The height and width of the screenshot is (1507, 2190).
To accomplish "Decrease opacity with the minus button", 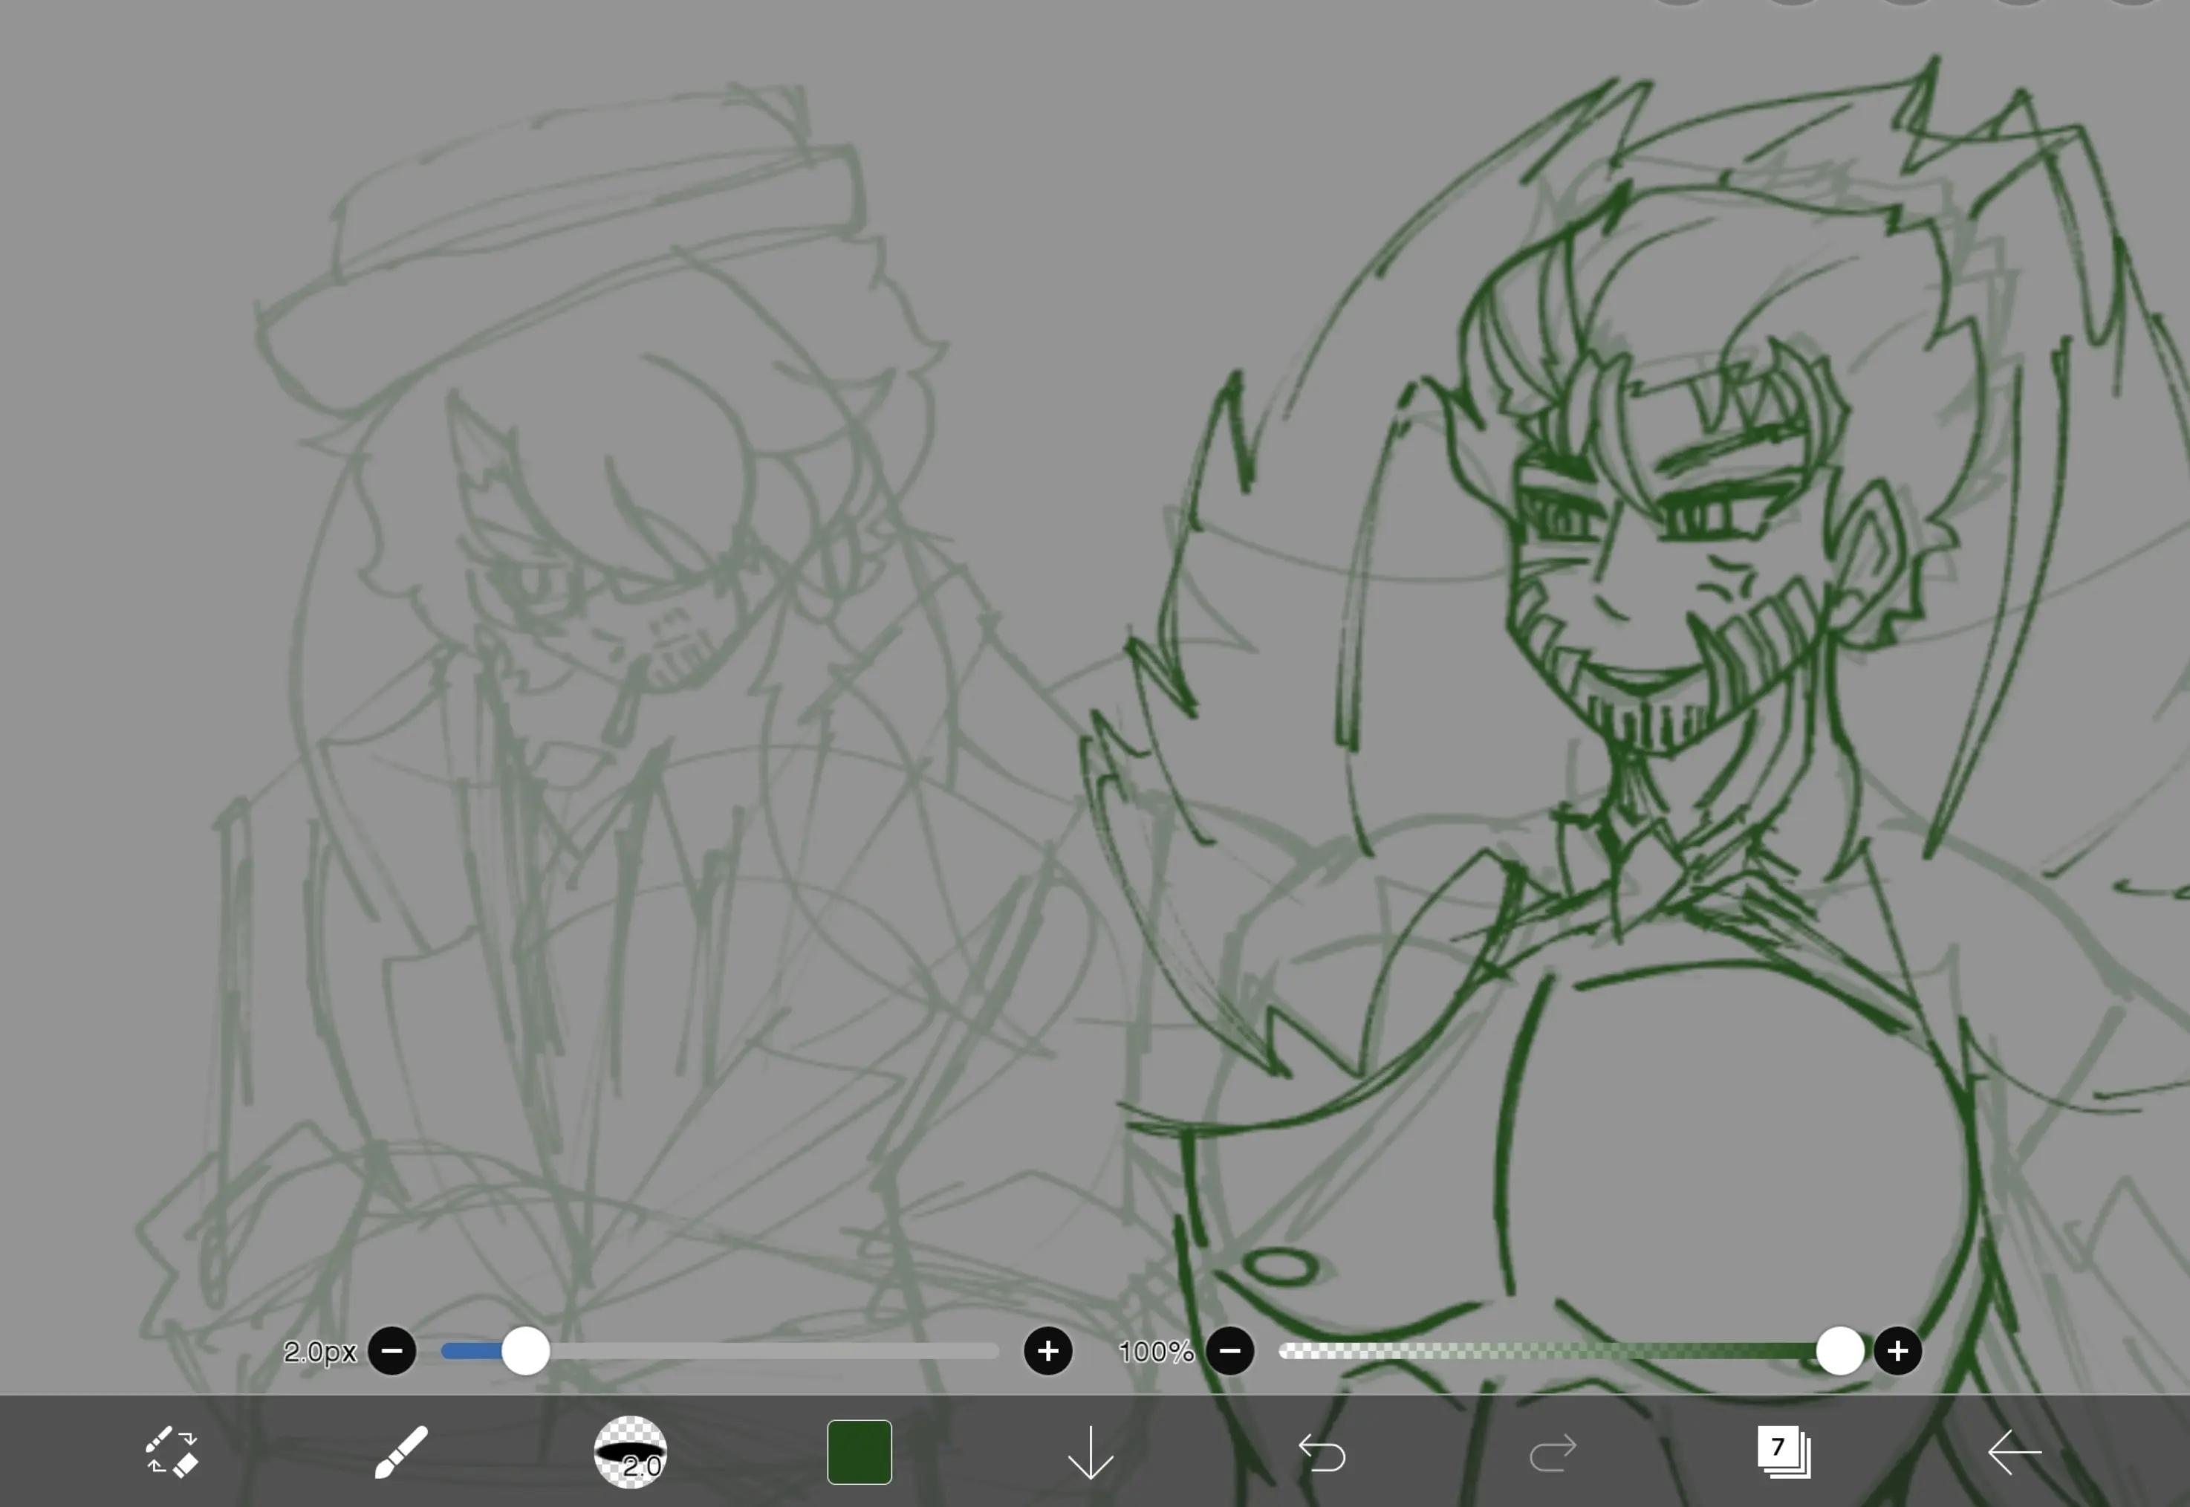I will pos(1230,1351).
